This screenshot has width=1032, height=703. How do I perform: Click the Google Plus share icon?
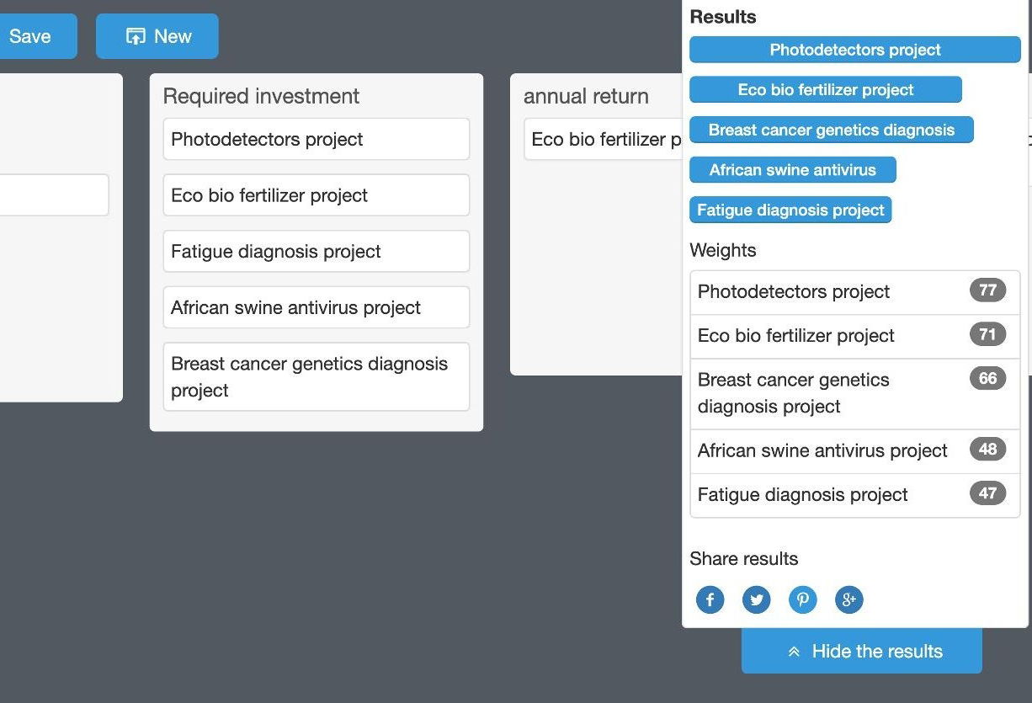[x=848, y=599]
